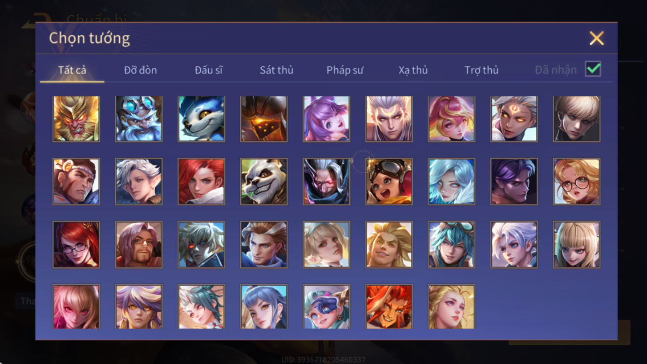Pick the girl with aviator goggles

pyautogui.click(x=389, y=181)
